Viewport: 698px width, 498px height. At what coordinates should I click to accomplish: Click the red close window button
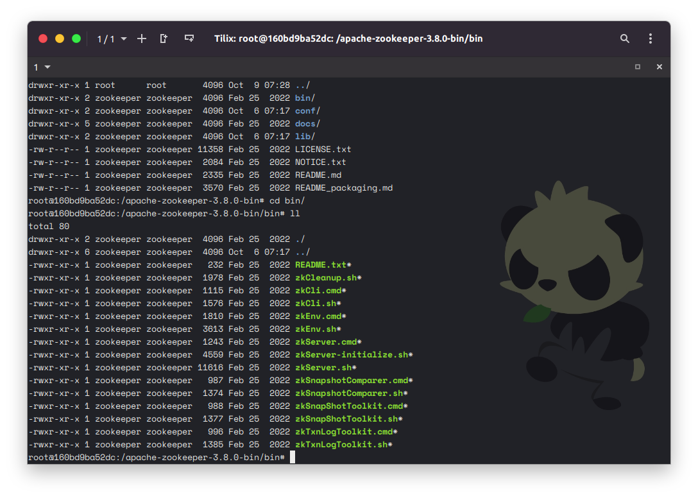(x=43, y=39)
